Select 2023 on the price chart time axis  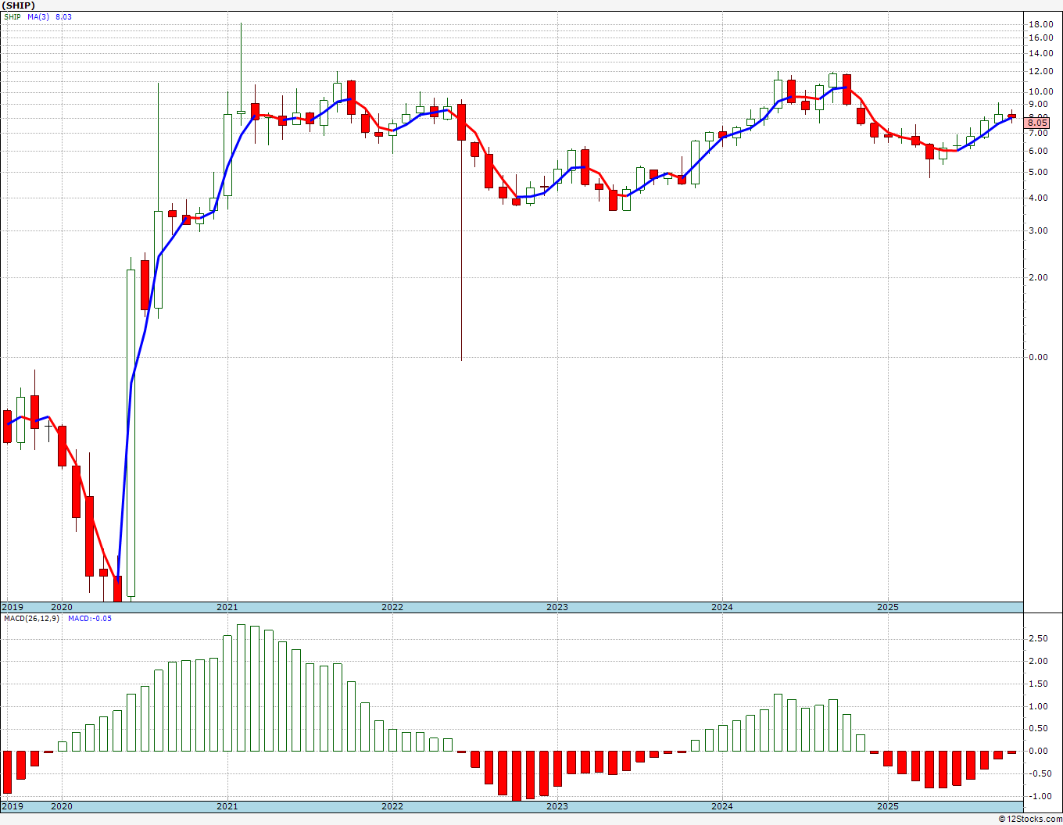point(557,607)
